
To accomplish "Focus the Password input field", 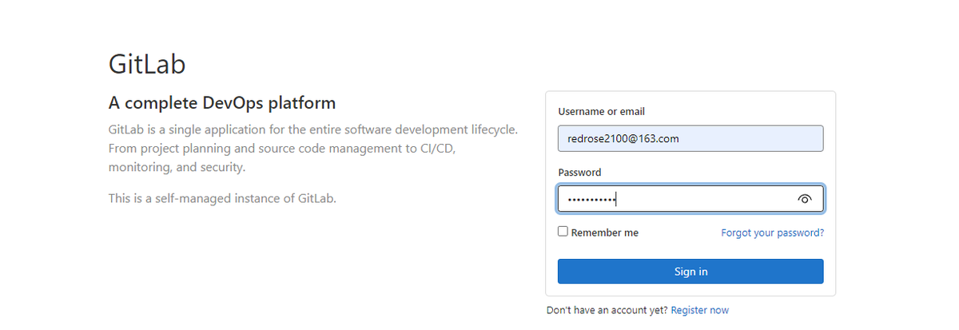I will (690, 199).
